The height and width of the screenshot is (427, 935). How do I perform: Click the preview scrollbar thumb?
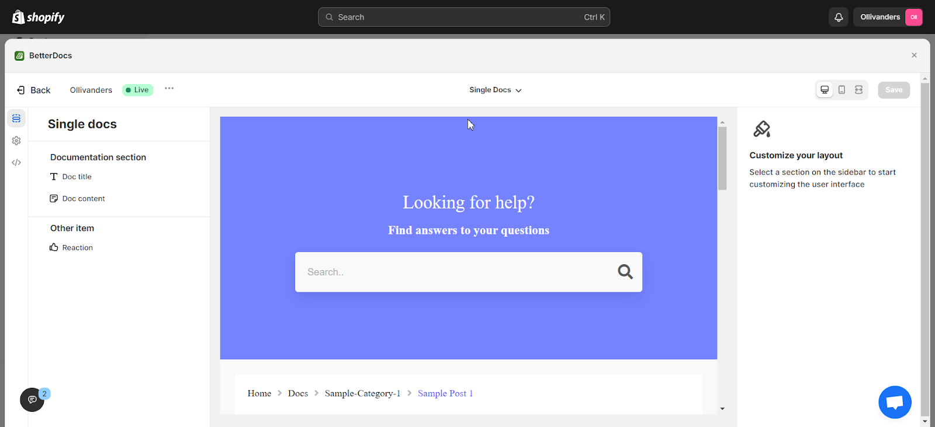pyautogui.click(x=722, y=158)
